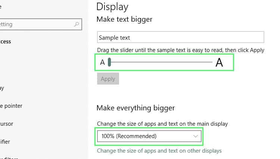Click the small A at slider start
The image size is (280, 159).
(102, 62)
